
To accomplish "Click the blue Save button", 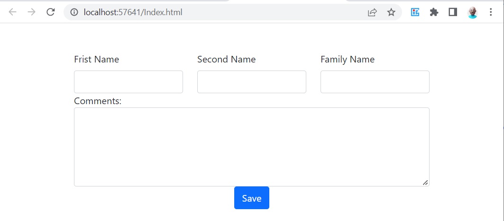I will click(x=252, y=198).
